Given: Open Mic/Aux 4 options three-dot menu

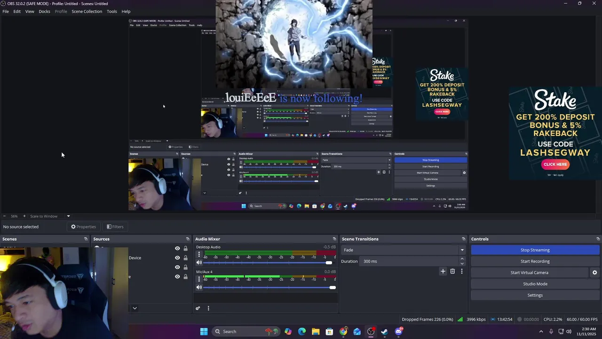Looking at the screenshot, I should [x=199, y=279].
